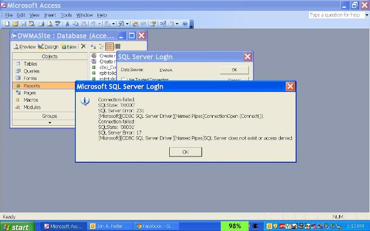Click the Properties toolbar icon
The width and height of the screenshot is (370, 231).
pos(153,24)
